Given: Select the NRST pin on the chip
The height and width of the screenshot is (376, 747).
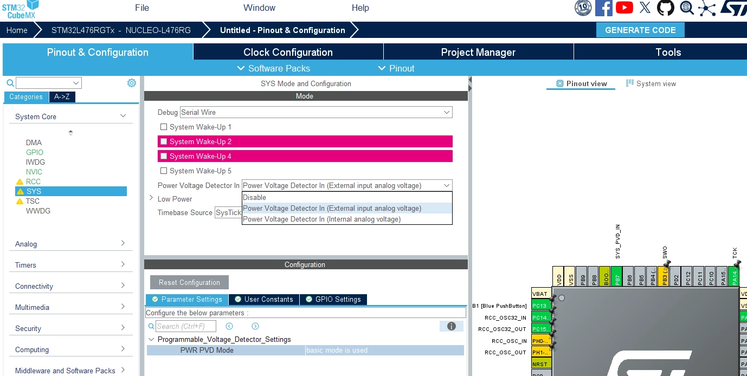Looking at the screenshot, I should [541, 364].
